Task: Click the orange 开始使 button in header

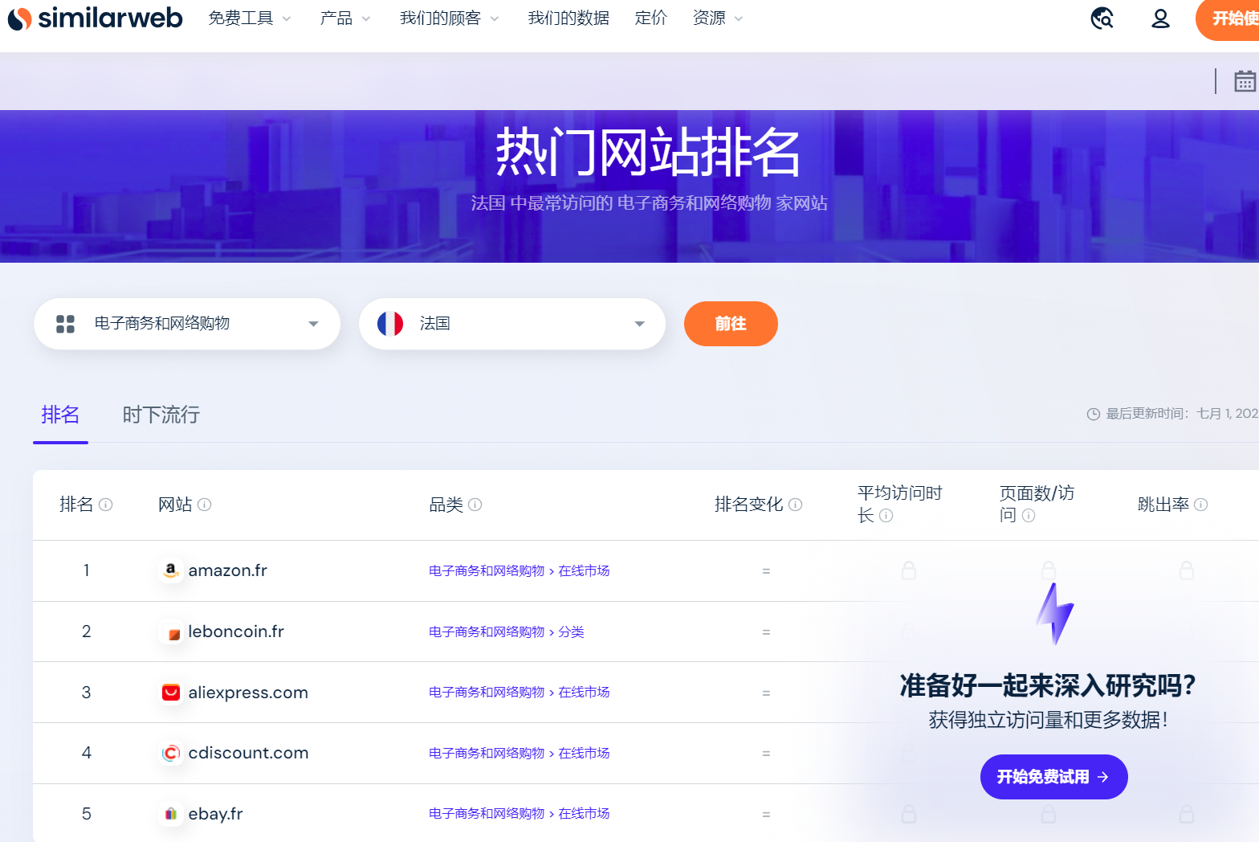Action: [x=1228, y=18]
